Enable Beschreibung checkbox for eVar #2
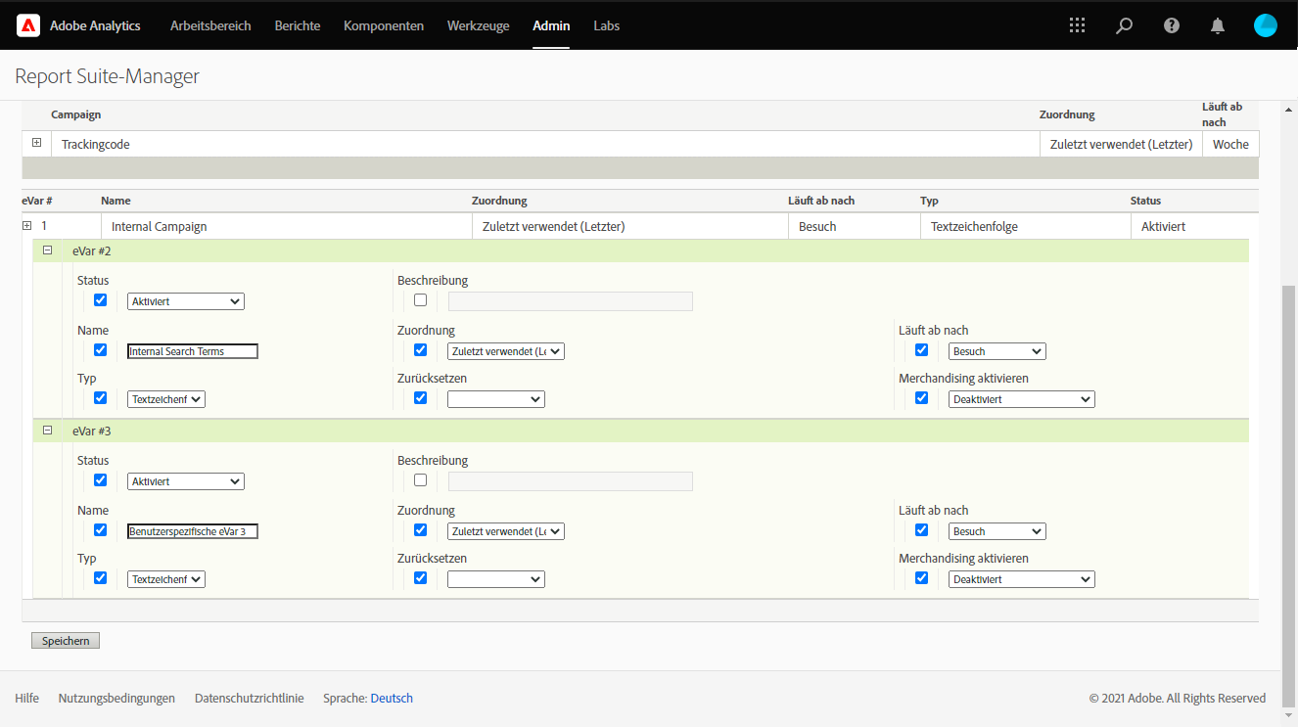 421,300
